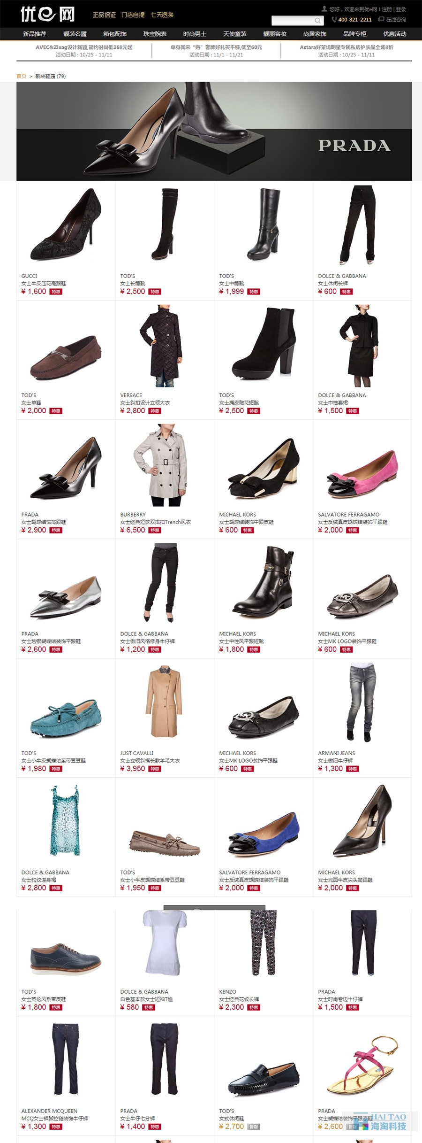This screenshot has height=1143, width=422.
Task: Click inside the header search field
Action: (293, 21)
